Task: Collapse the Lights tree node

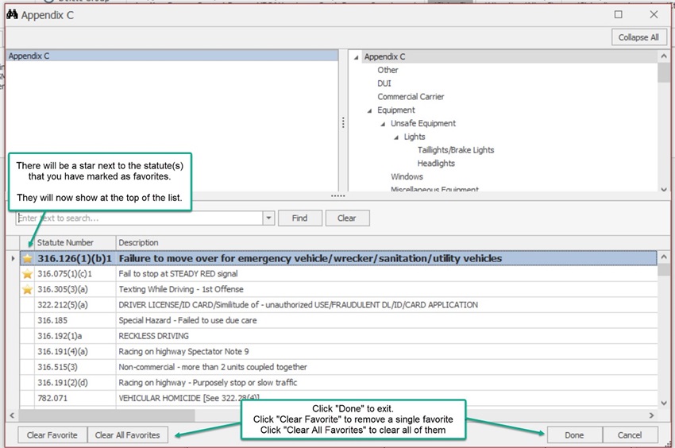Action: click(395, 137)
